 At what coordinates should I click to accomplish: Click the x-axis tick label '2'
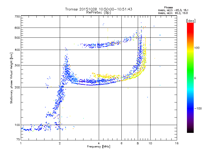coord(60,143)
